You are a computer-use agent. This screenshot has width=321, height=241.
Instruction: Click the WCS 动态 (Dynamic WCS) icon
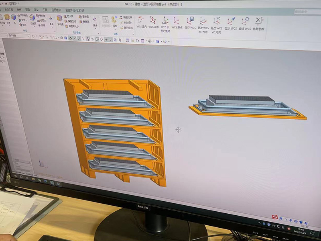[153, 20]
